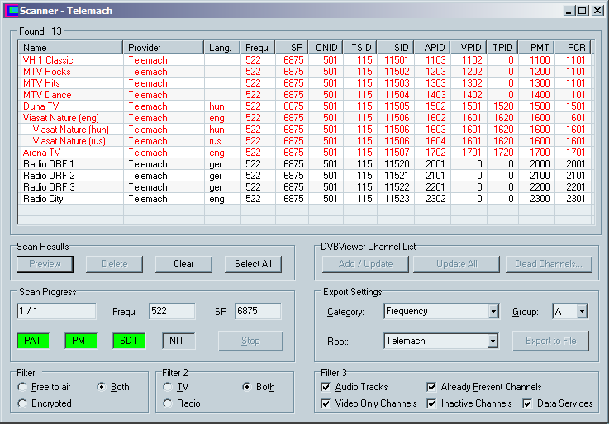The height and width of the screenshot is (424, 609).
Task: Select the MTV Dance channel row
Action: 305,95
